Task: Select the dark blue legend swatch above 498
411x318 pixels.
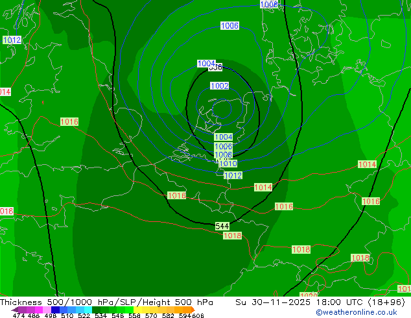Action: pos(54,310)
